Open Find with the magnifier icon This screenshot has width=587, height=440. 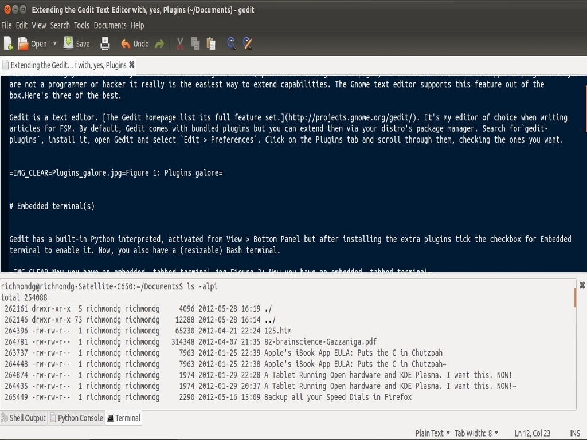coord(232,44)
